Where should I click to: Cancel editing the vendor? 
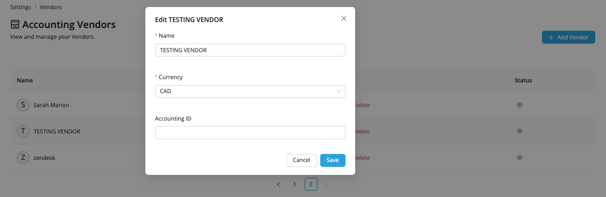pos(301,160)
